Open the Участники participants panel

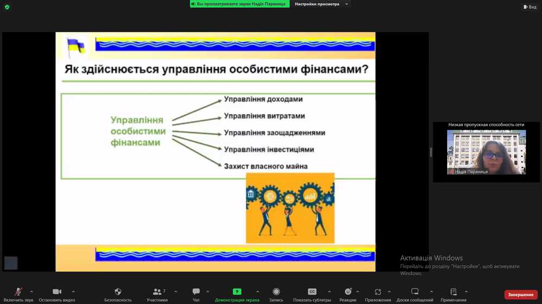pyautogui.click(x=157, y=292)
